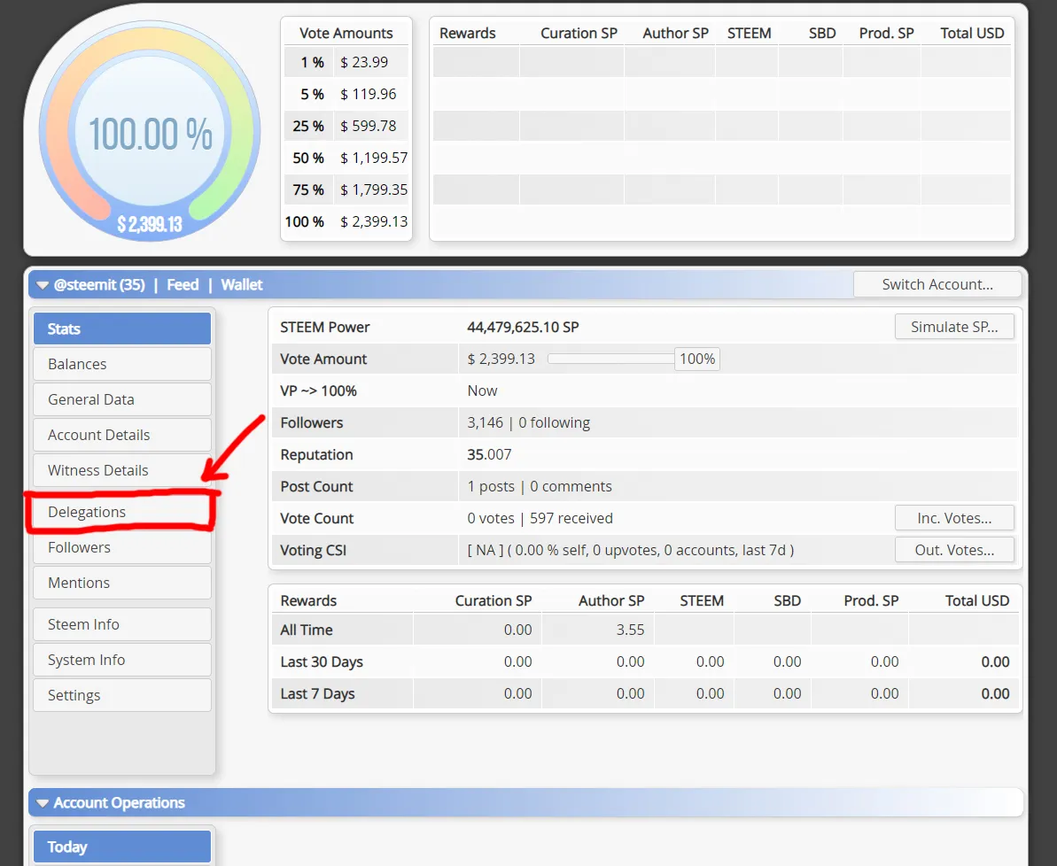Open the Witness Details tab

coord(122,470)
